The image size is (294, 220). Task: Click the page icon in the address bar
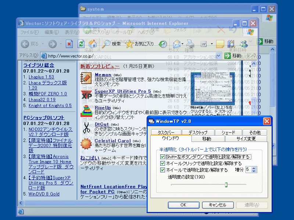(x=44, y=56)
